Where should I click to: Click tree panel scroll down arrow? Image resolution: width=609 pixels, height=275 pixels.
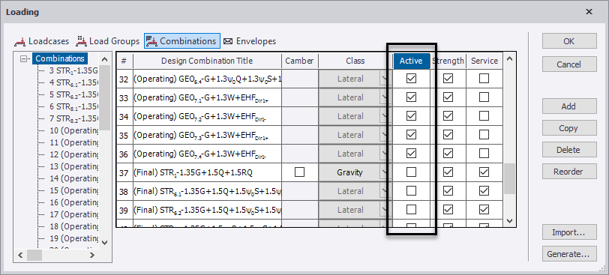coord(104,243)
